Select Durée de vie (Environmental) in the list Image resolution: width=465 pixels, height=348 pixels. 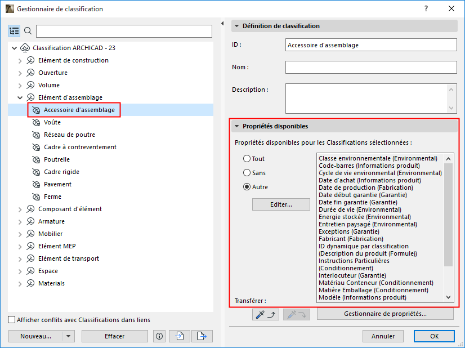point(360,209)
